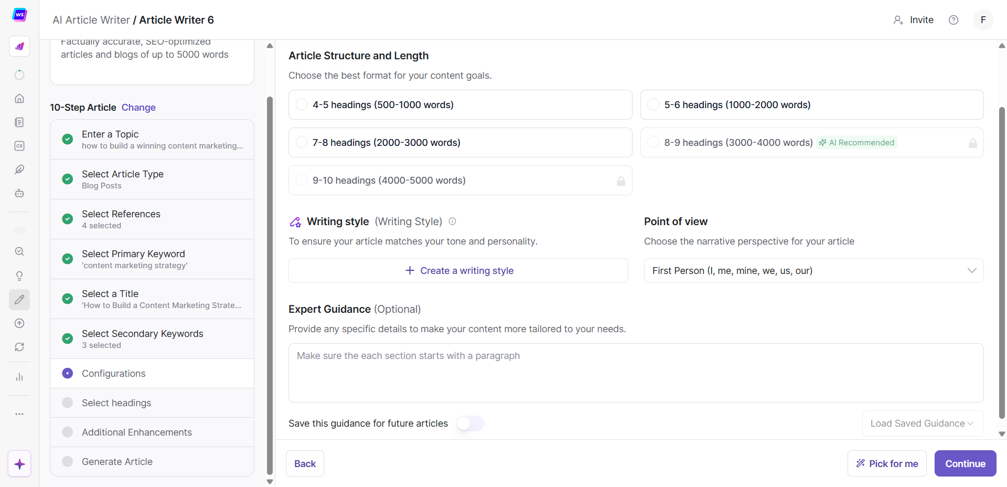Open the rocket icon in sidebar
Image resolution: width=1007 pixels, height=487 pixels.
19,46
